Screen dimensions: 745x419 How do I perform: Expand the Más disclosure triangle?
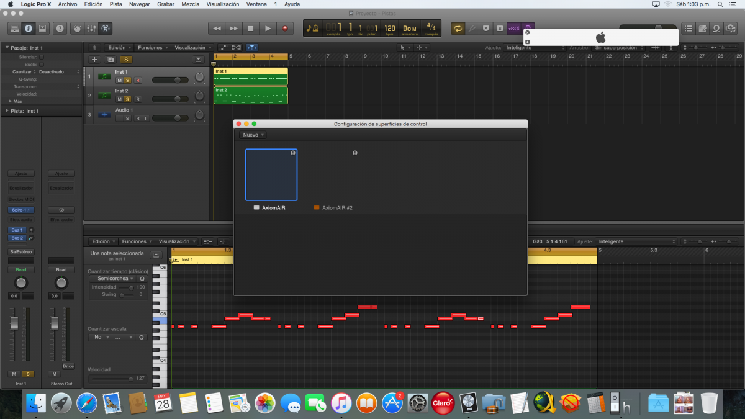[11, 101]
